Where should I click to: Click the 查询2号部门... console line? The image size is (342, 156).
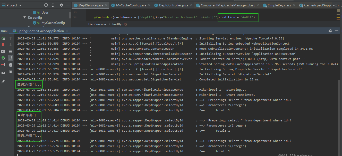point(29,85)
